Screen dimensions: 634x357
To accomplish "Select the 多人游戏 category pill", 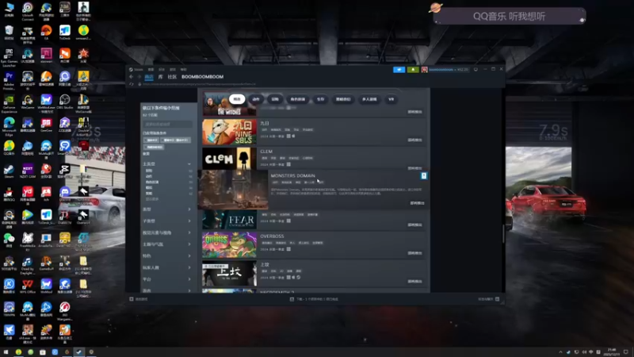I will 369,100.
